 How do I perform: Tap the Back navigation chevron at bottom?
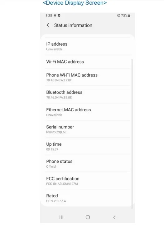pyautogui.click(x=114, y=217)
